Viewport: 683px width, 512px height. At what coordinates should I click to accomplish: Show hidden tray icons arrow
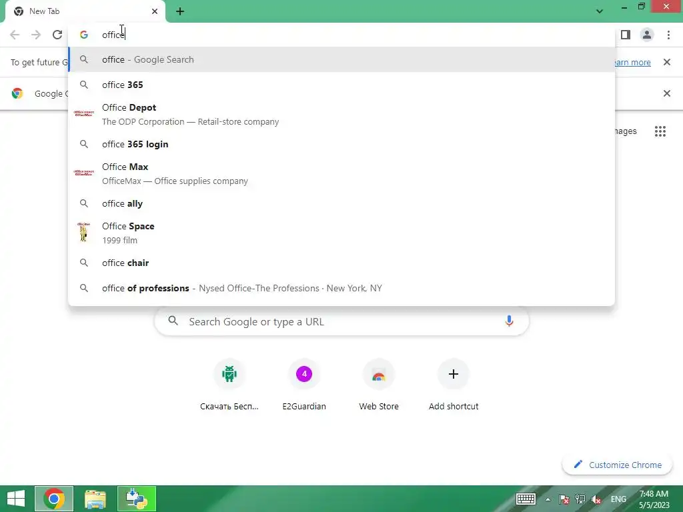(x=548, y=499)
